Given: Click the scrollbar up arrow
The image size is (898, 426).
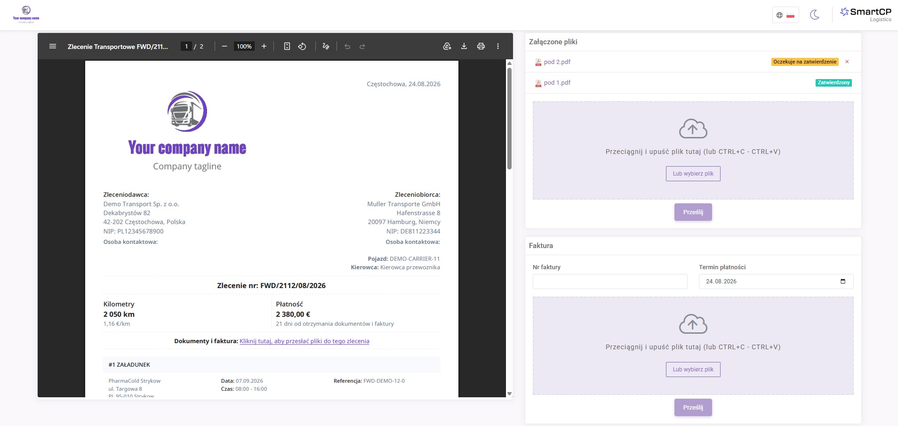Looking at the screenshot, I should pyautogui.click(x=509, y=63).
